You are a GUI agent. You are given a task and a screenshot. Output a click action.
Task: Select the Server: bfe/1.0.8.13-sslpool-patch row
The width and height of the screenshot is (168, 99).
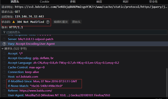tap(84, 39)
